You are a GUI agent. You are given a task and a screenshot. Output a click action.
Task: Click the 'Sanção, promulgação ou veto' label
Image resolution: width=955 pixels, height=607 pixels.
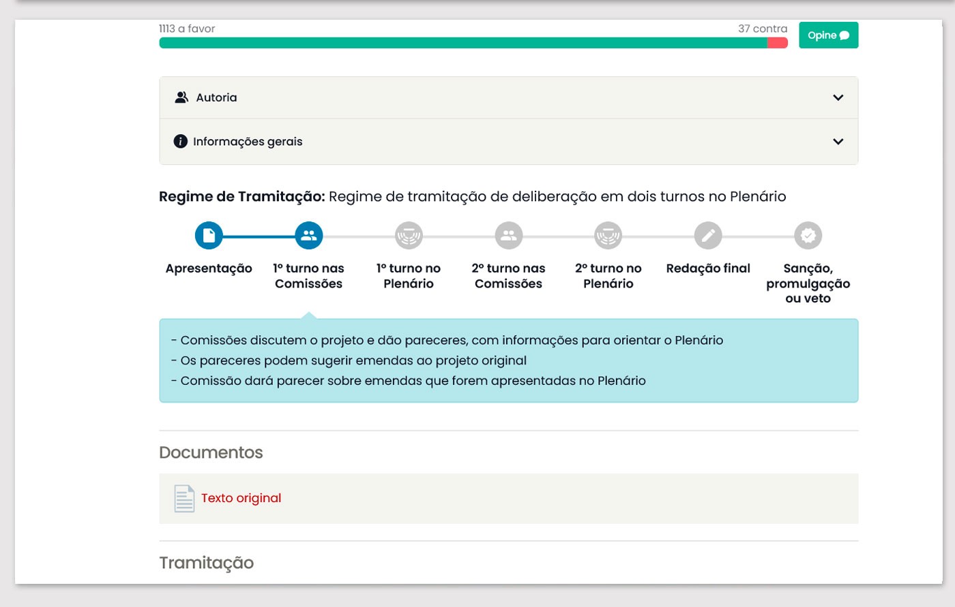click(x=808, y=283)
